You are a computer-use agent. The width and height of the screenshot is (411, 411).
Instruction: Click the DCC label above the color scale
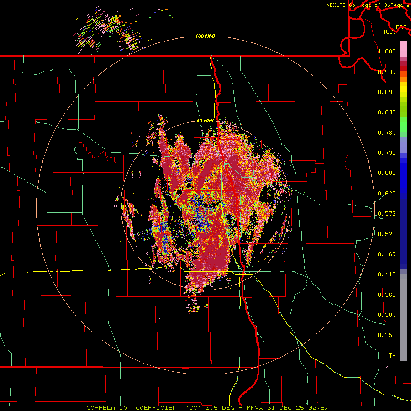point(401,27)
